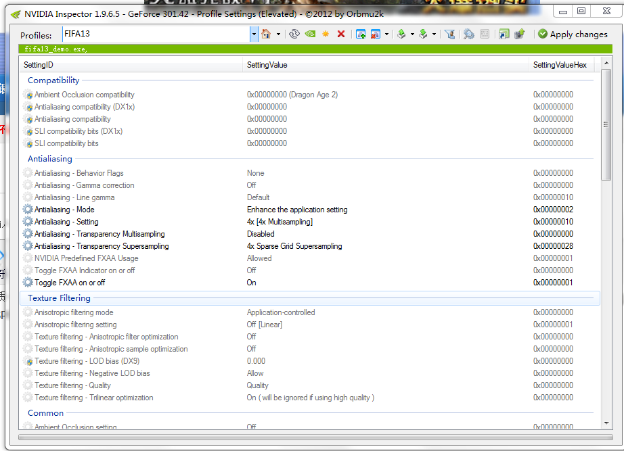Image resolution: width=624 pixels, height=451 pixels.
Task: Click the value '4x [4x Multisampling]'
Action: pos(280,222)
